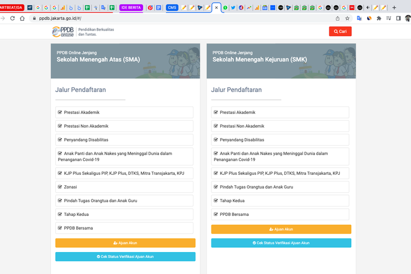Click orange Ajuan Akun button under SMA
This screenshot has height=274, width=411.
click(125, 243)
